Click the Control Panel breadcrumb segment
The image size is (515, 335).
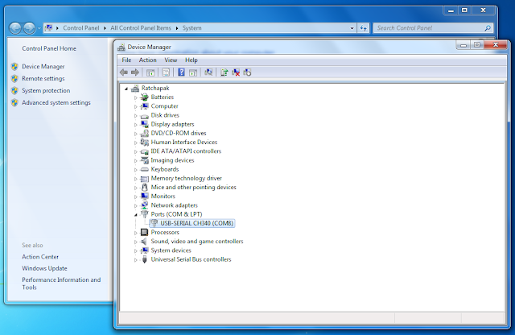click(x=81, y=28)
